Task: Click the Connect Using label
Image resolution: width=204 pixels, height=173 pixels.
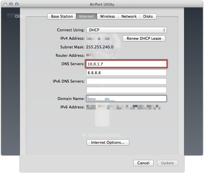Action: point(71,30)
